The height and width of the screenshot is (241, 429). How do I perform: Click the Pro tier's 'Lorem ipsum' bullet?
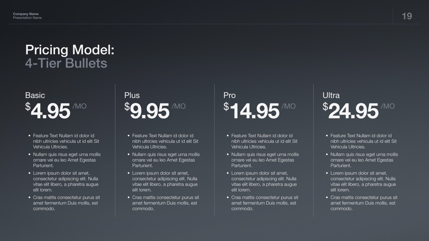[264, 181]
